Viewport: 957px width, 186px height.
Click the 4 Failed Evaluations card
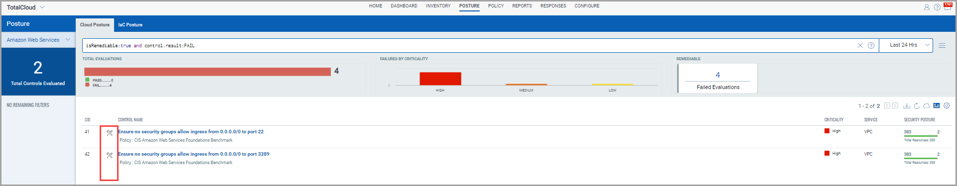click(718, 79)
